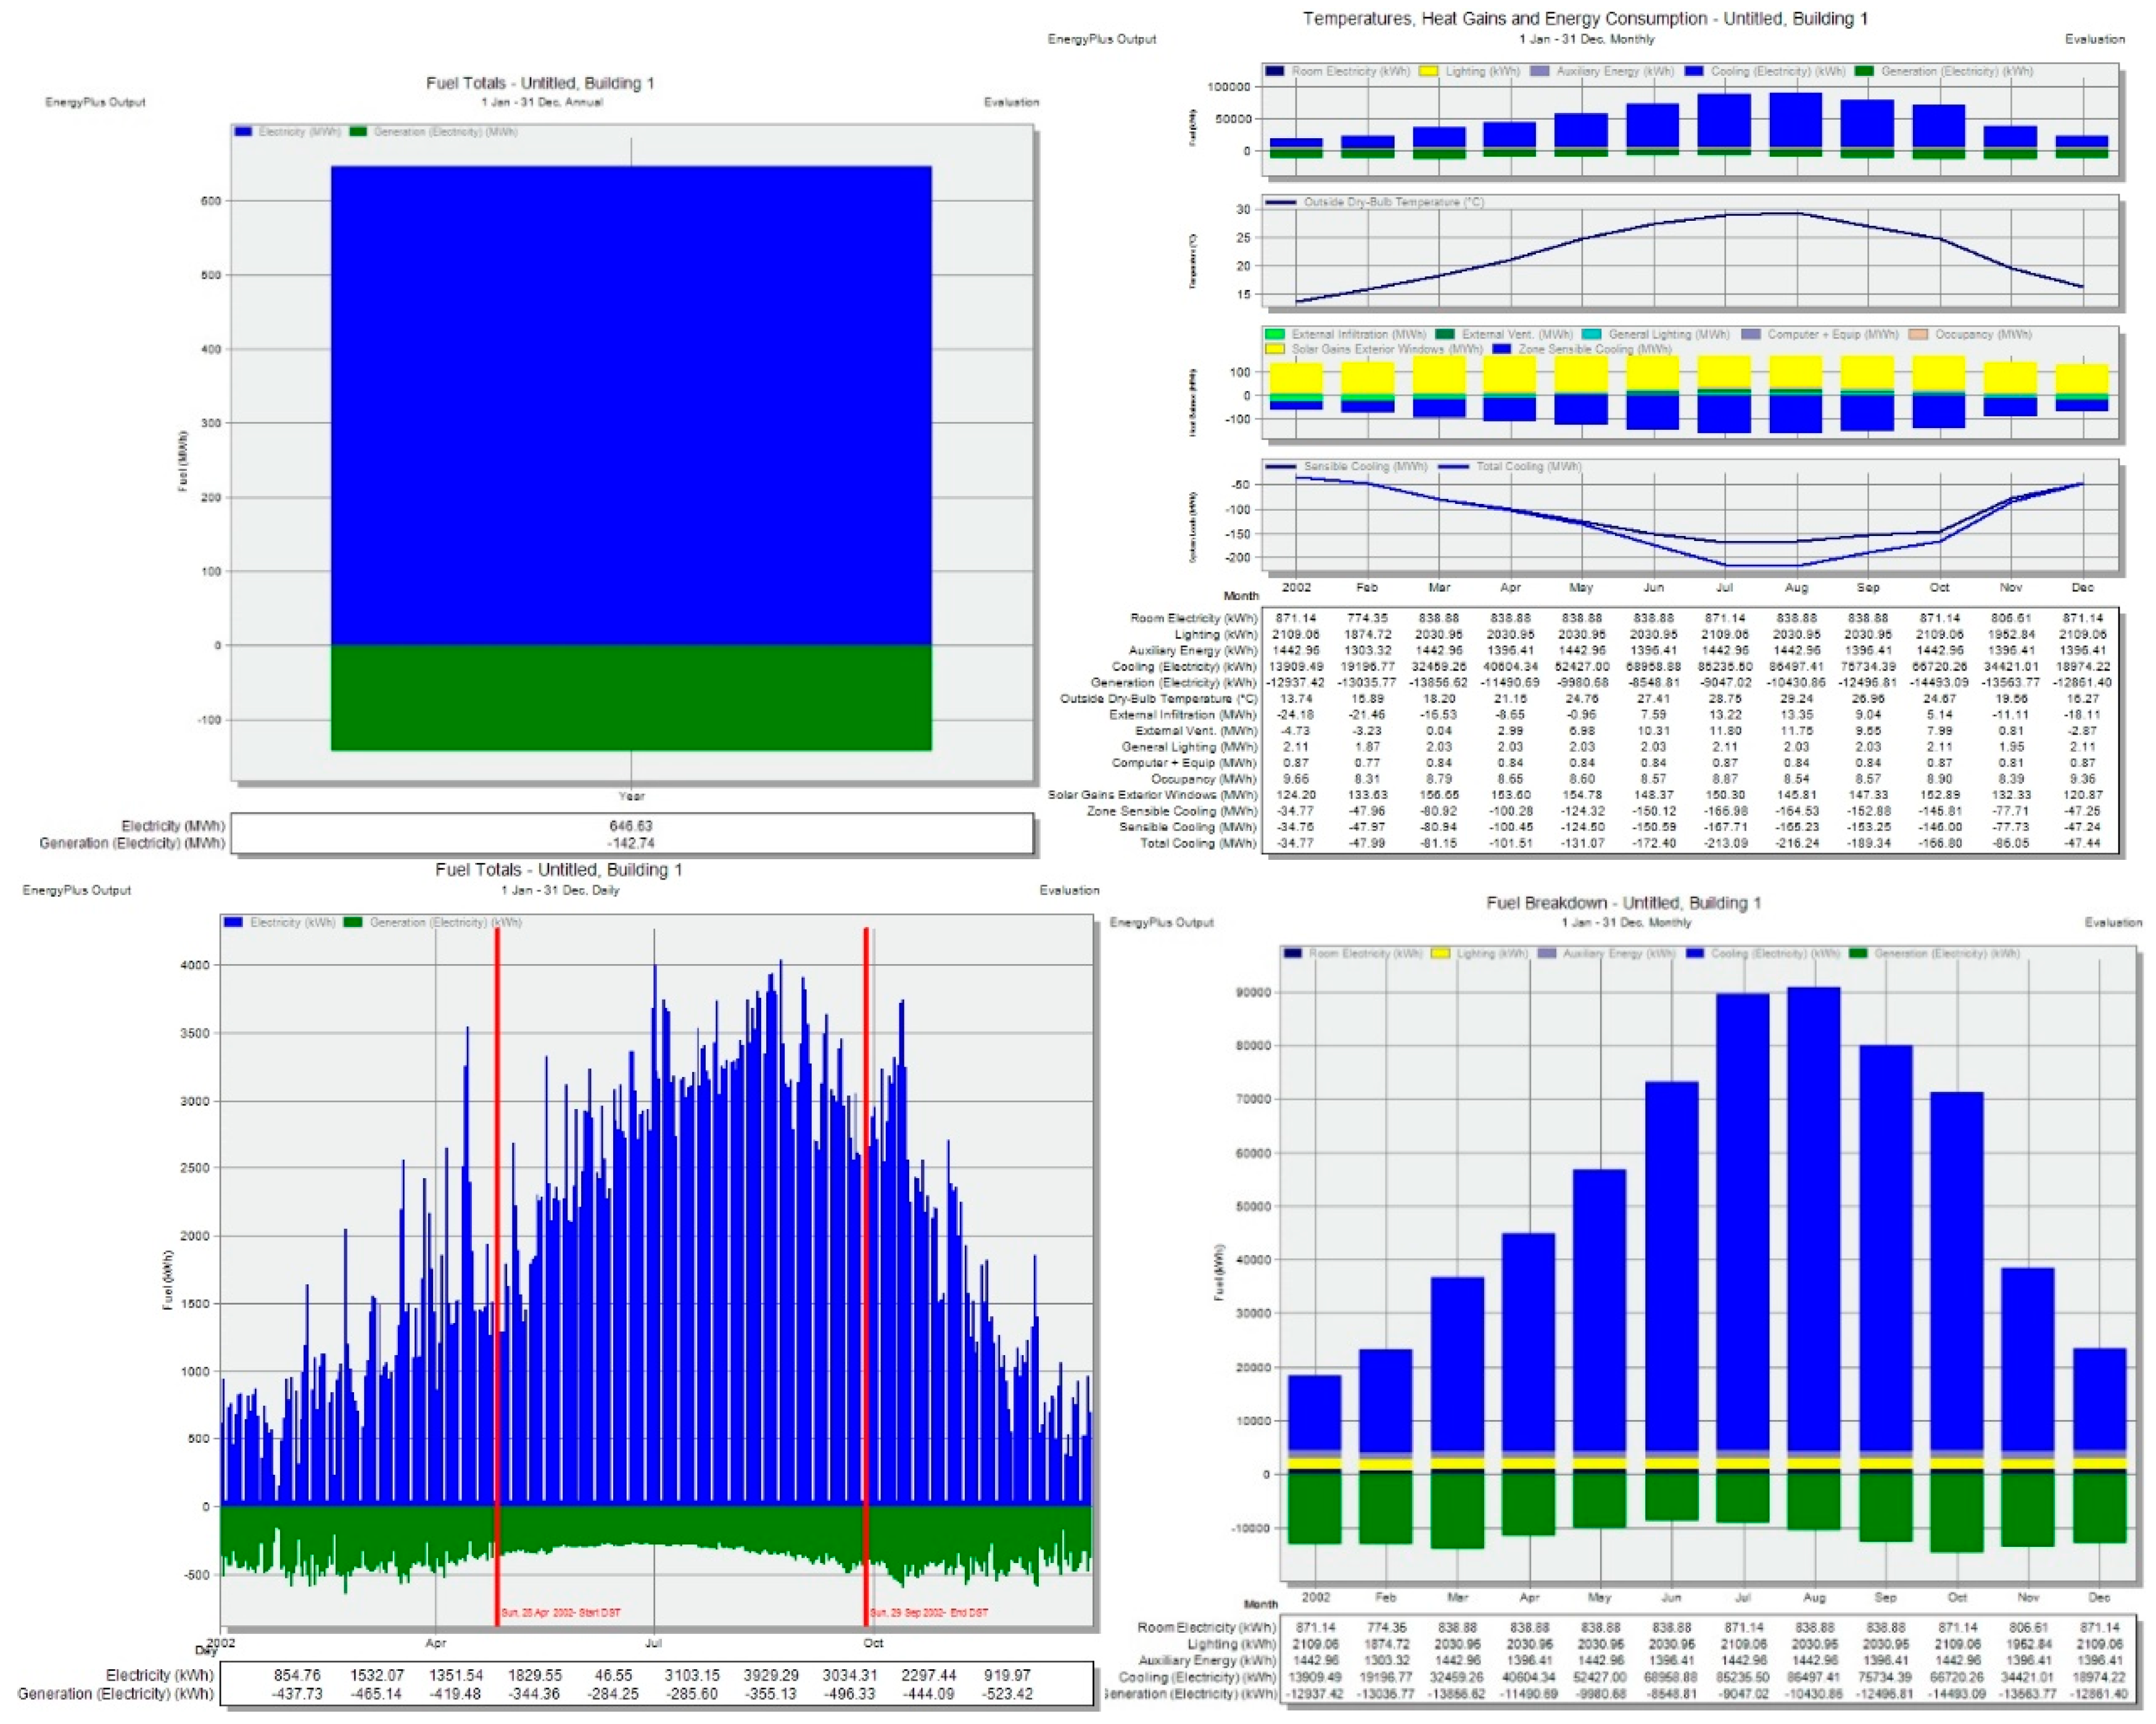Click the General Lighting legend swatch

point(1591,334)
